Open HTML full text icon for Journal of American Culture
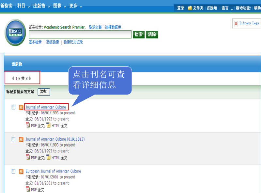261x193 pixels. (x=48, y=125)
